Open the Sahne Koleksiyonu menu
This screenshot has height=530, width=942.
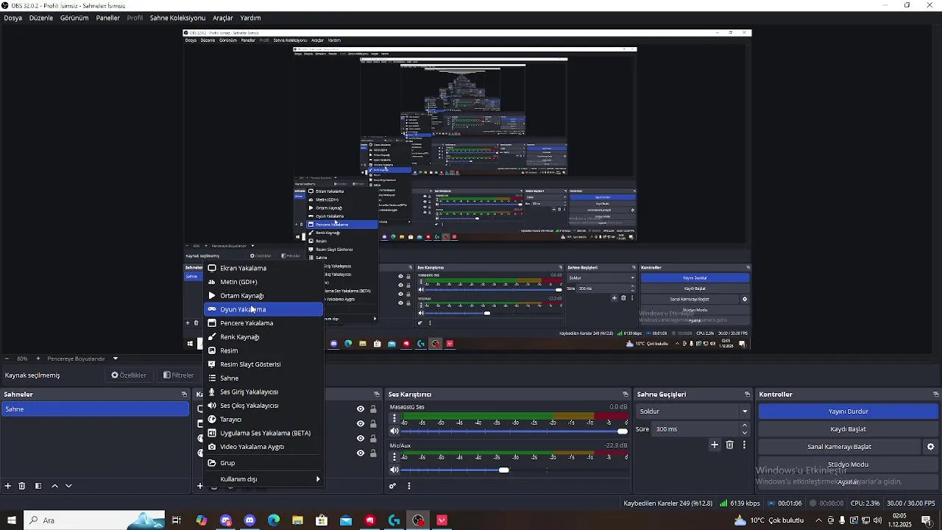[177, 18]
